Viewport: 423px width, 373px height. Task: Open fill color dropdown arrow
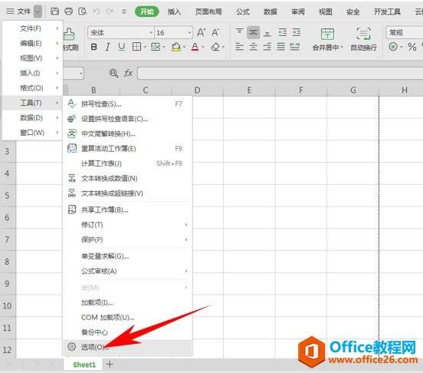click(184, 48)
